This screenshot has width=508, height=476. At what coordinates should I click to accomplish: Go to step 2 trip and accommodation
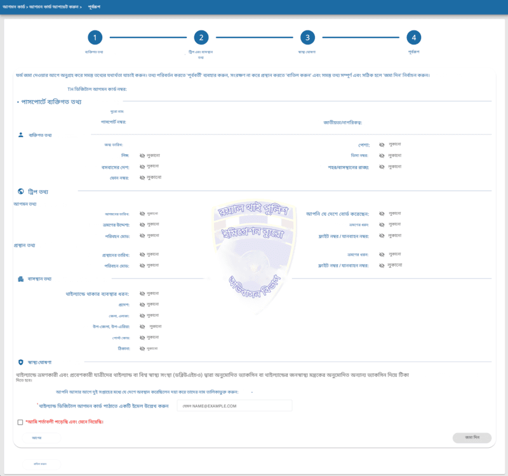tap(201, 37)
